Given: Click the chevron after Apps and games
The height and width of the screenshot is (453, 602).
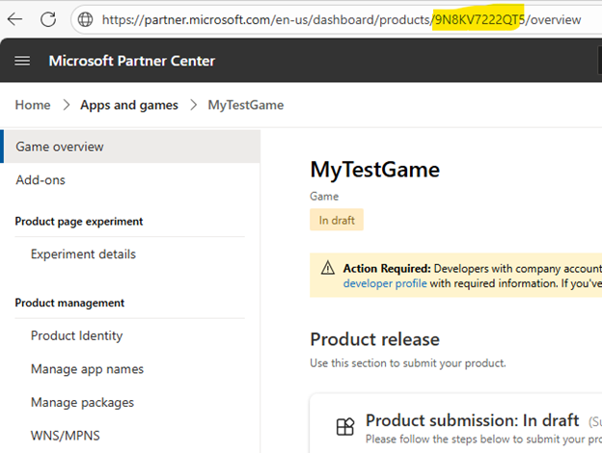Looking at the screenshot, I should point(194,105).
